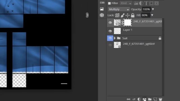The image size is (180, 101).
Task: Click Opacity 100% value field
Action: coord(147,9)
